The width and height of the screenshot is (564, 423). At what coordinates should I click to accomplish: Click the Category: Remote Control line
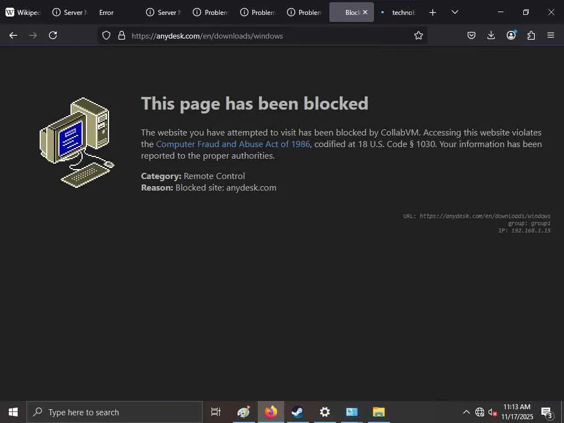point(193,176)
